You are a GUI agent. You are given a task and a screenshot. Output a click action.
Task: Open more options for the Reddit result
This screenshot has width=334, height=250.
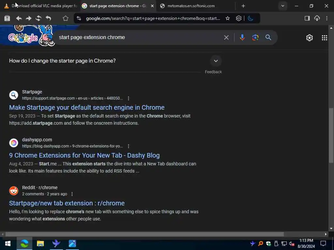point(72,194)
